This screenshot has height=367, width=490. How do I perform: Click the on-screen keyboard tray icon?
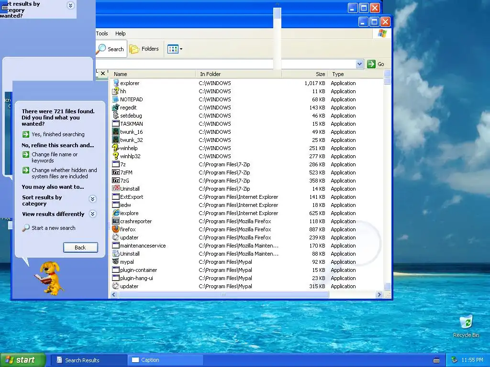pos(436,360)
